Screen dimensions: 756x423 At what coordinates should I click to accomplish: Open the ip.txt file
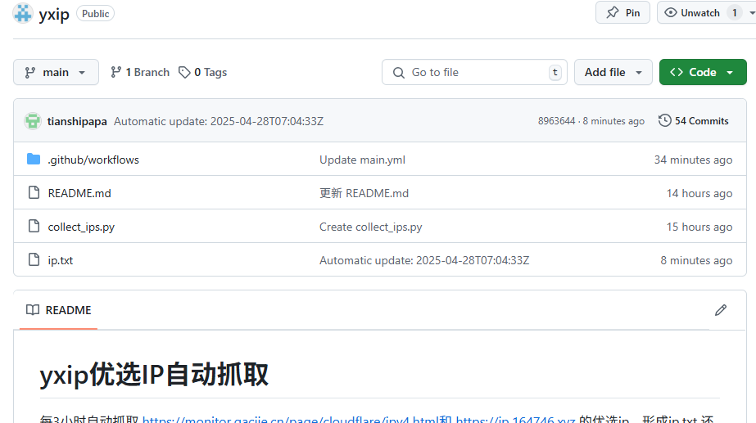coord(61,261)
